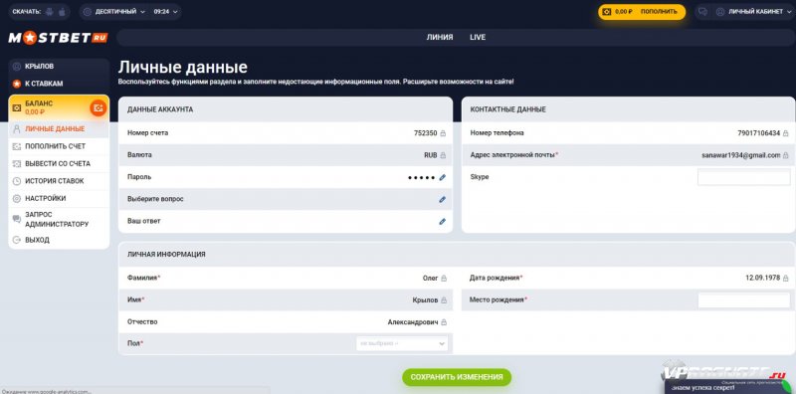The height and width of the screenshot is (394, 796).
Task: Open Запрос администратору in sidebar
Action: (59, 219)
